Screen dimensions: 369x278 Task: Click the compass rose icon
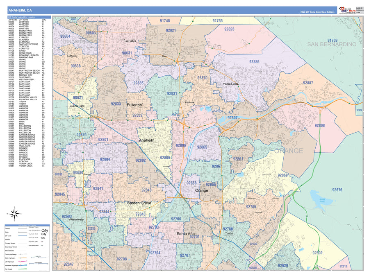[x=14, y=214]
